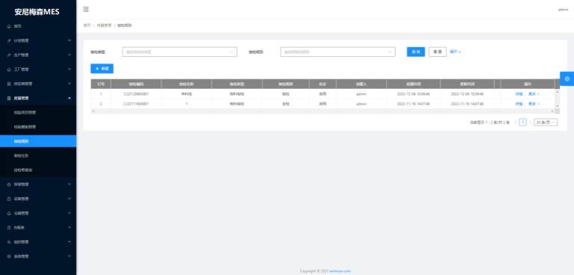
Task: Open 更多 dropdown for row CJ23111600001
Action: click(x=534, y=104)
